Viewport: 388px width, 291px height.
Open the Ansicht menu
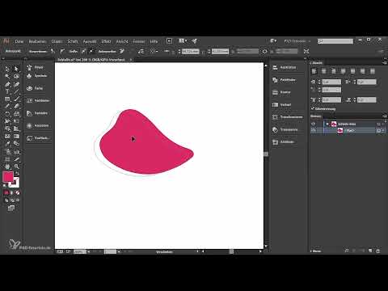point(122,41)
